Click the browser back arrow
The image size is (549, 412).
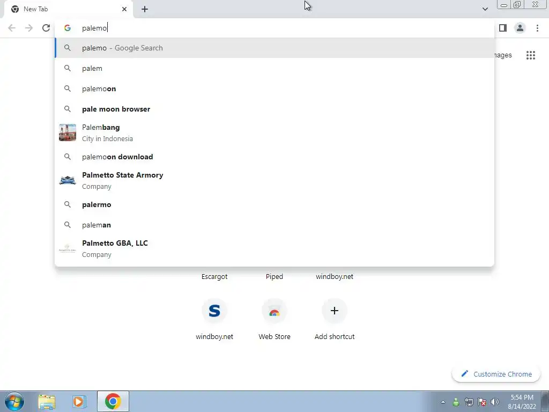point(12,28)
